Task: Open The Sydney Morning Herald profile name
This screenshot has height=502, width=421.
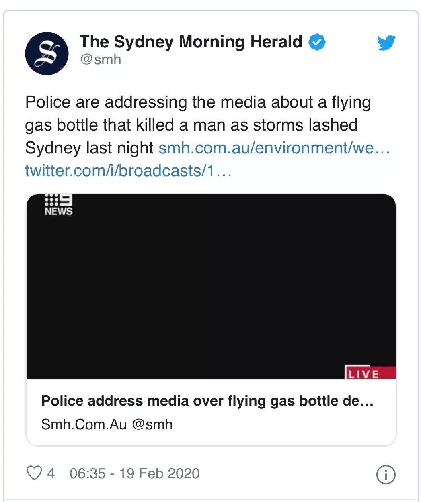Action: [191, 42]
